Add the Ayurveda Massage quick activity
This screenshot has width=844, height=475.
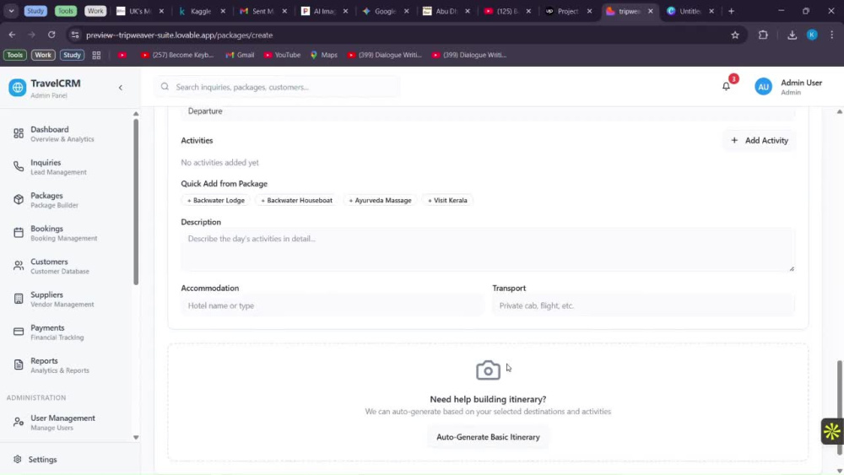pyautogui.click(x=380, y=200)
